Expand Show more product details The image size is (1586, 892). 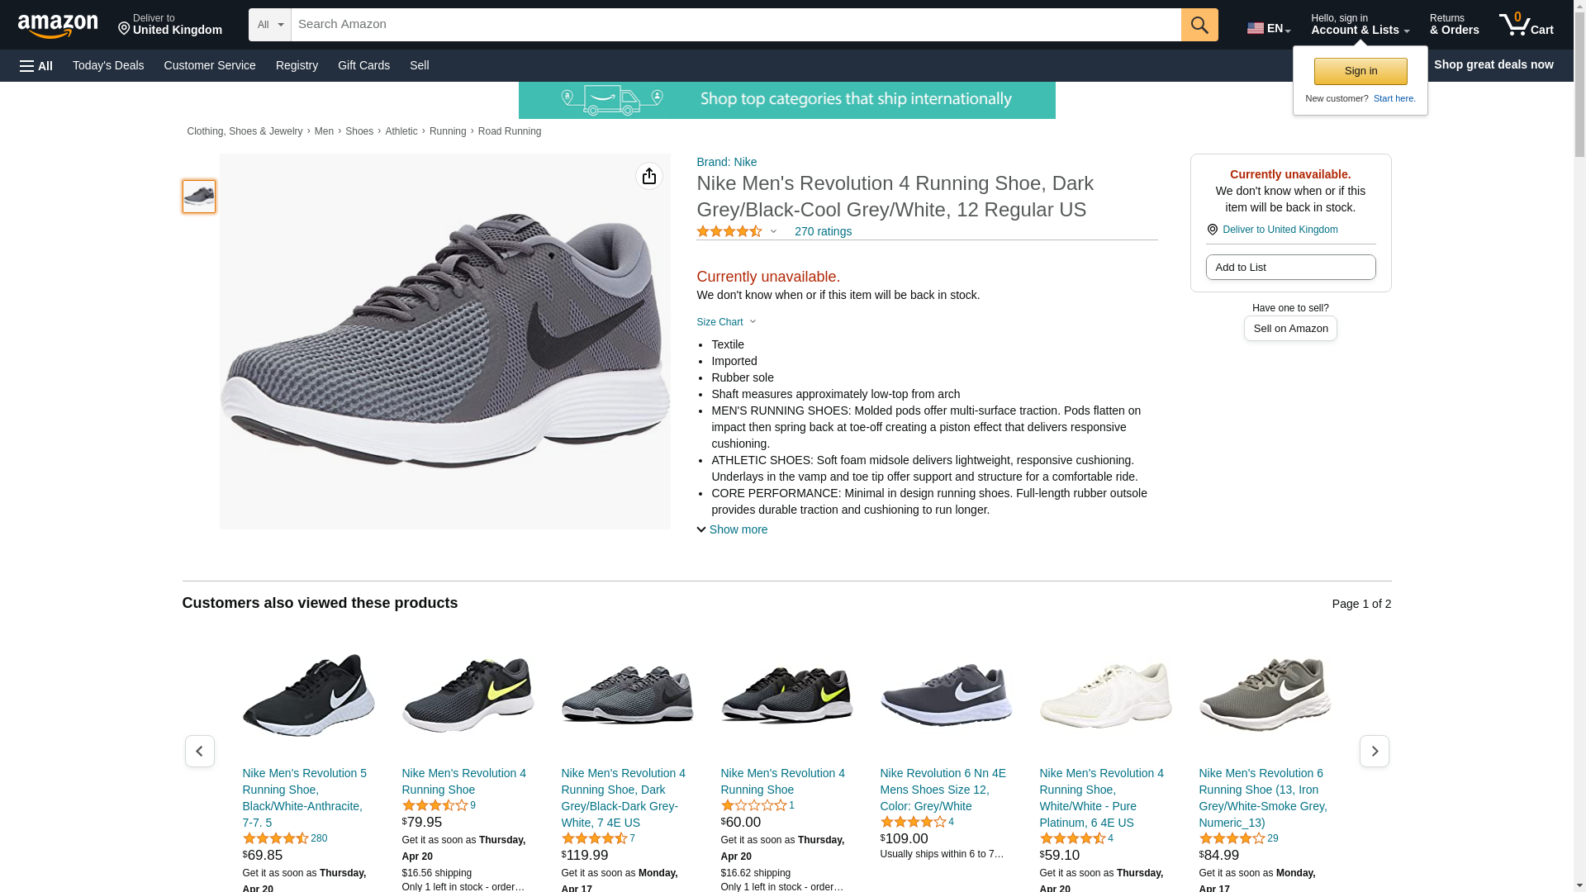coord(732,529)
